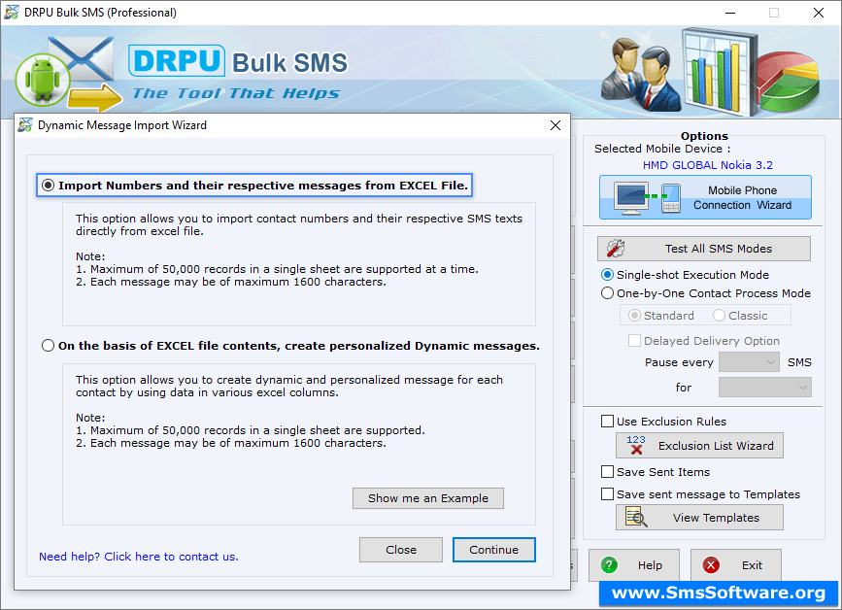
Task: Click red X Exit icon
Action: tap(711, 565)
